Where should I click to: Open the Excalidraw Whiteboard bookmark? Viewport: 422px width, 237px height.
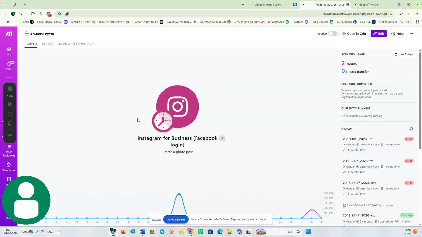click(181, 22)
